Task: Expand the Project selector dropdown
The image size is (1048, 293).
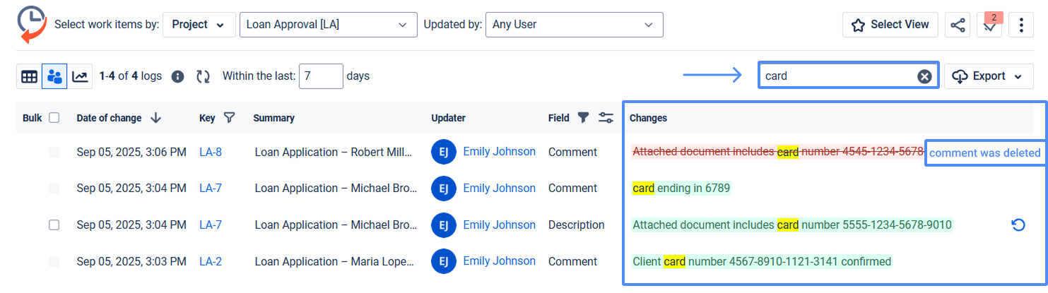Action: [x=199, y=25]
